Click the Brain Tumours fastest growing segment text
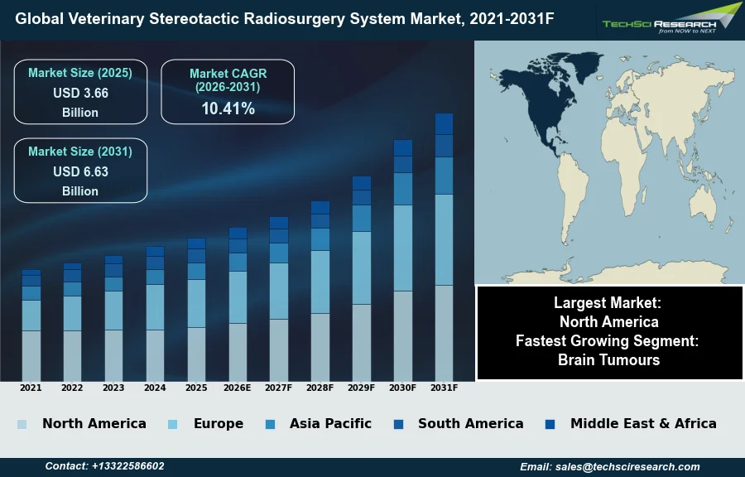 [608, 360]
